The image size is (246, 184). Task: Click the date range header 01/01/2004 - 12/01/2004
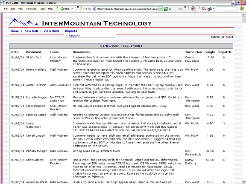tap(121, 46)
